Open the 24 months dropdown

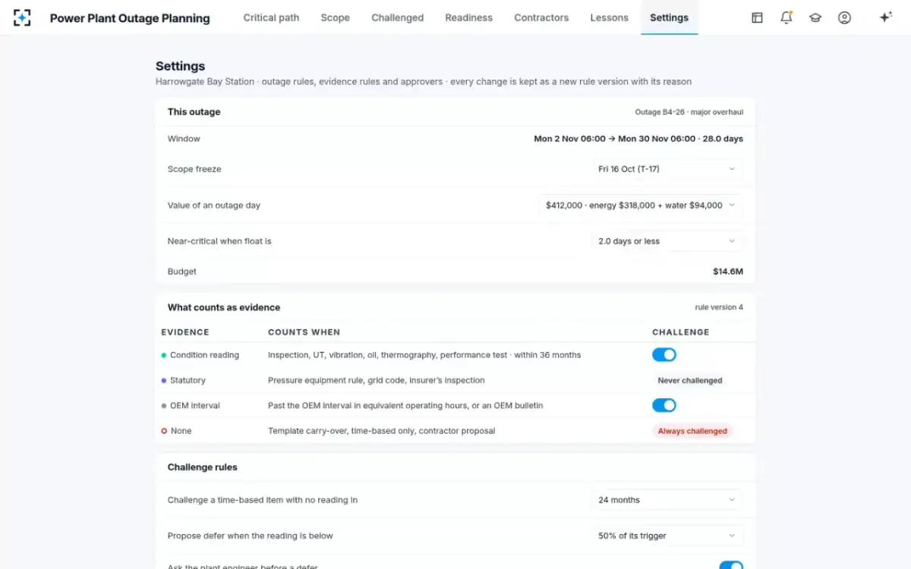667,500
